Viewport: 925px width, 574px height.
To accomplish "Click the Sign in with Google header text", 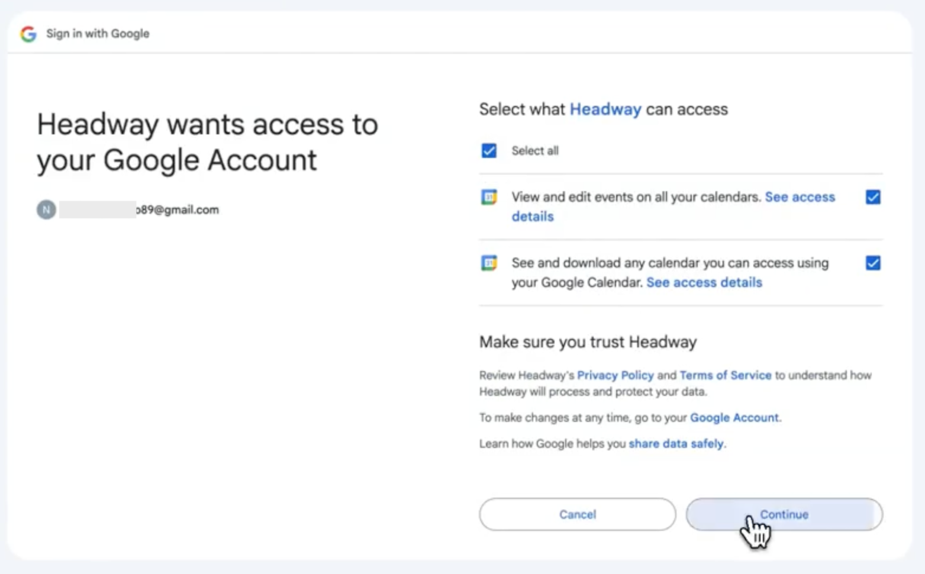I will (x=98, y=34).
